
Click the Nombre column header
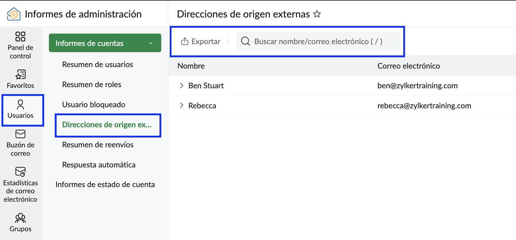pyautogui.click(x=191, y=66)
